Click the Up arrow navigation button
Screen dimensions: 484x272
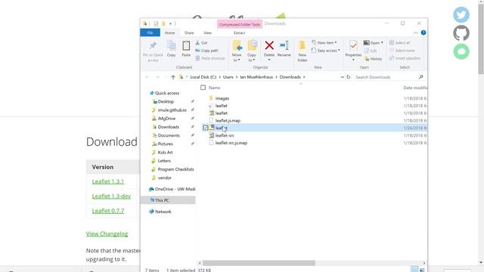coord(173,77)
